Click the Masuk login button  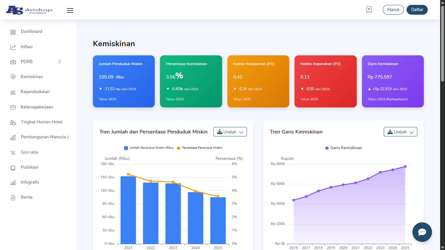click(393, 10)
